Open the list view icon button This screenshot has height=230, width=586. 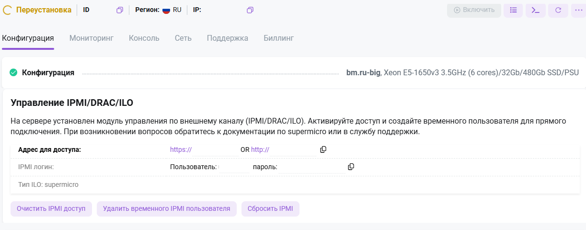(513, 10)
